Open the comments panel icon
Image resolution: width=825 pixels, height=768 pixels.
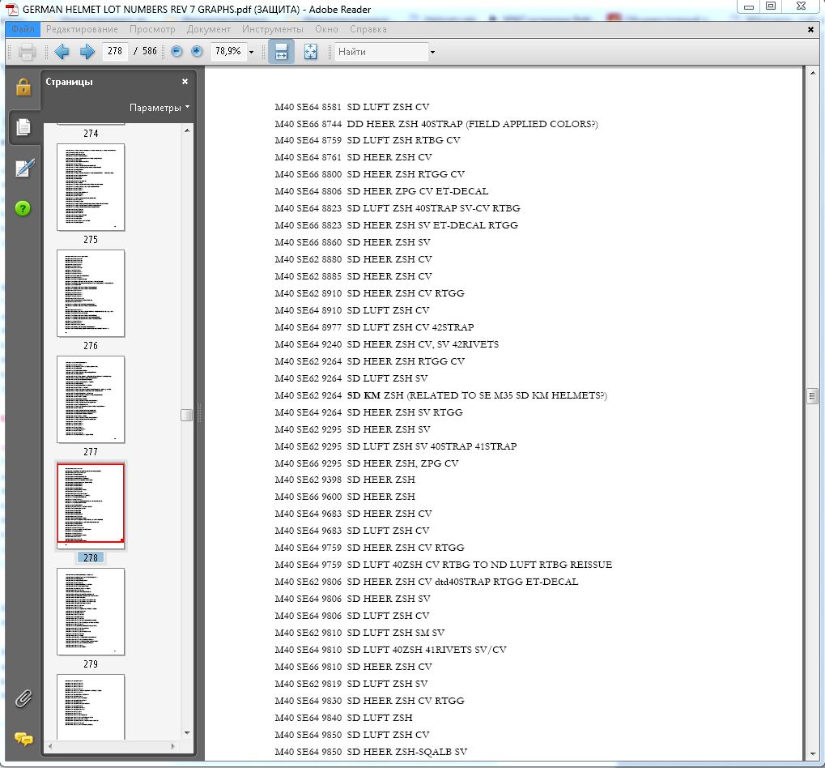coord(23,738)
